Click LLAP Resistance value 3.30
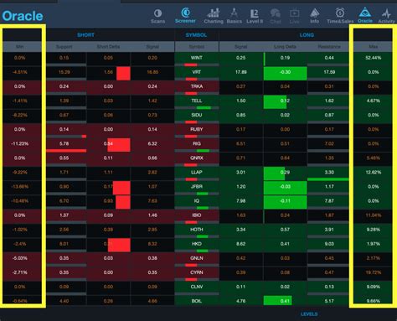The height and width of the screenshot is (321, 397). pos(329,172)
